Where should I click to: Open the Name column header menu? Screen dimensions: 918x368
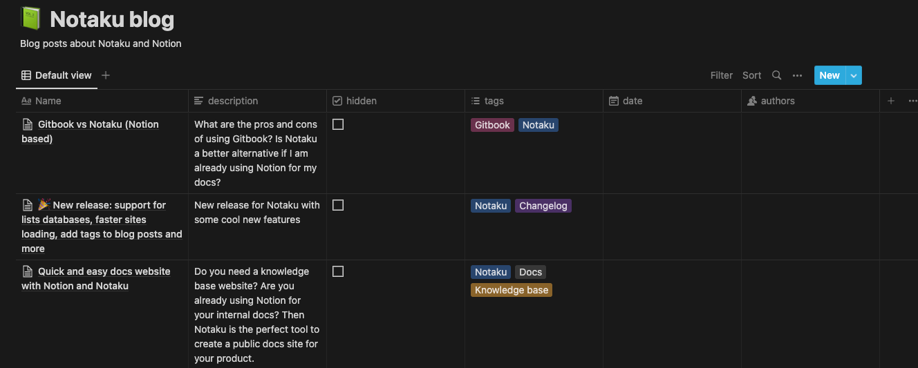coord(102,101)
